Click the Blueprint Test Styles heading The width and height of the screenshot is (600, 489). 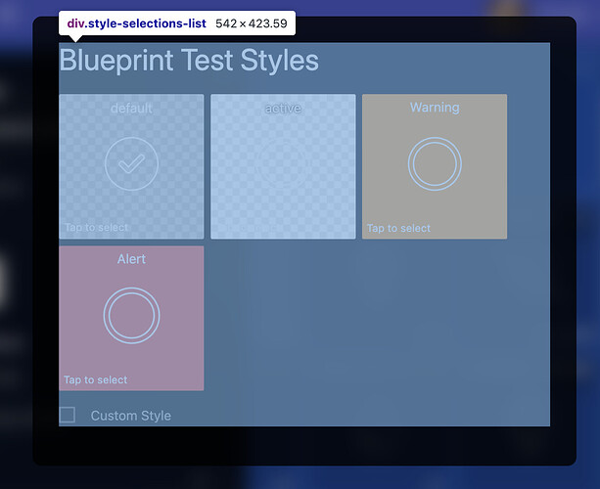pos(189,61)
